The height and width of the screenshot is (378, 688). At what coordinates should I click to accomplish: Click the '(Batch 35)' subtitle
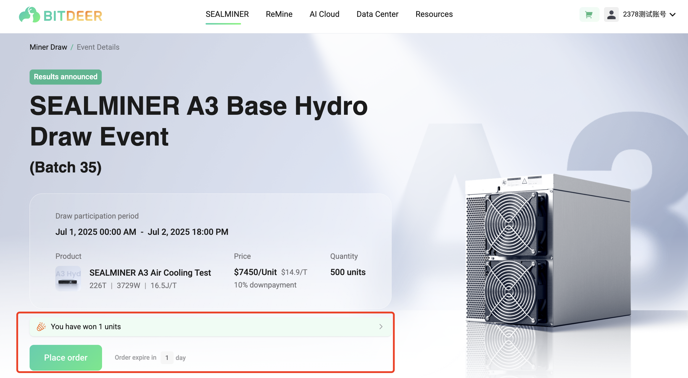66,167
